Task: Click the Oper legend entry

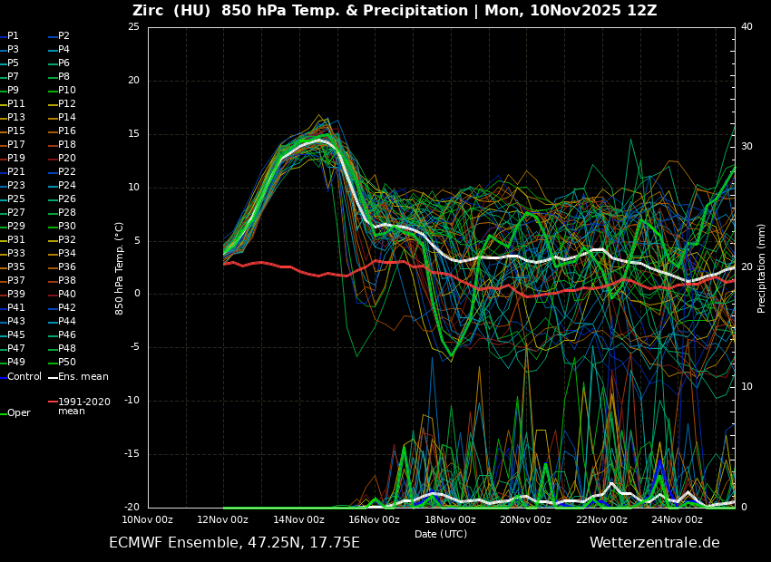Action: pos(18,413)
